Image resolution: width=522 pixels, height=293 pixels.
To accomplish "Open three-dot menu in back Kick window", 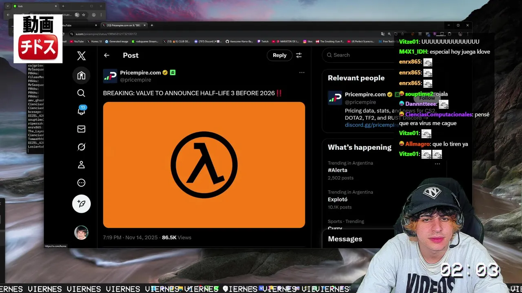I will (x=101, y=15).
